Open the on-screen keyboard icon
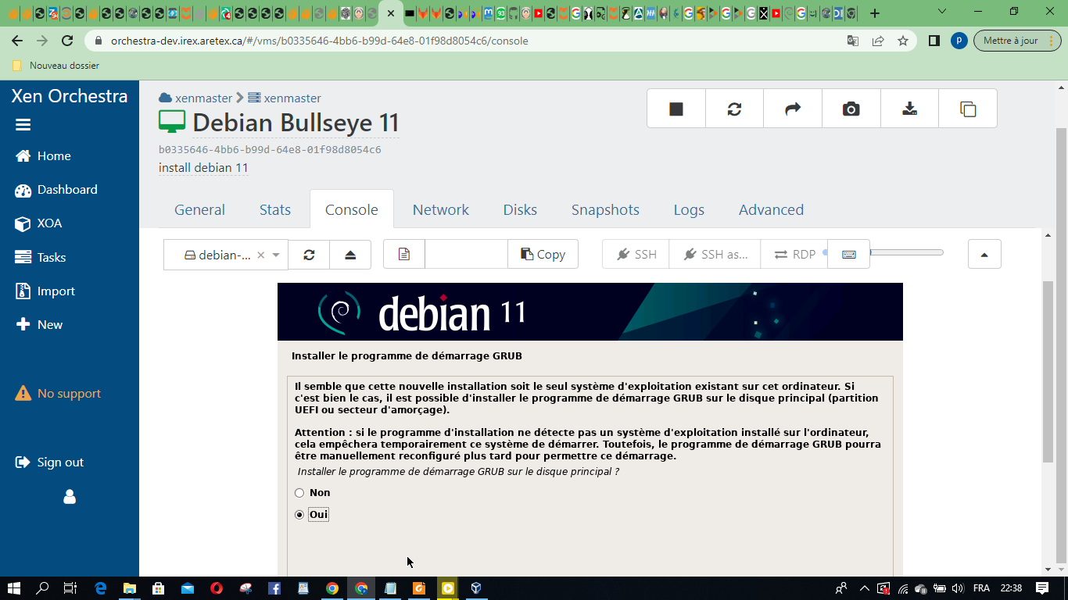The width and height of the screenshot is (1068, 600). click(x=848, y=255)
